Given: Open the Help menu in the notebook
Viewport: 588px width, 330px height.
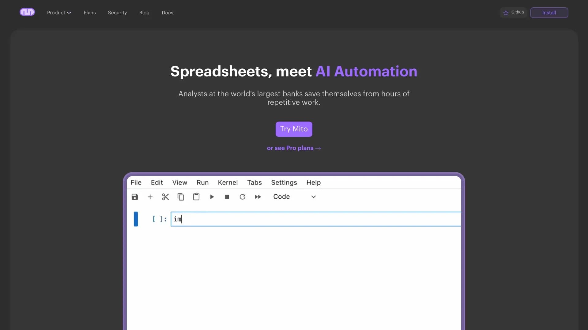Looking at the screenshot, I should click(314, 182).
